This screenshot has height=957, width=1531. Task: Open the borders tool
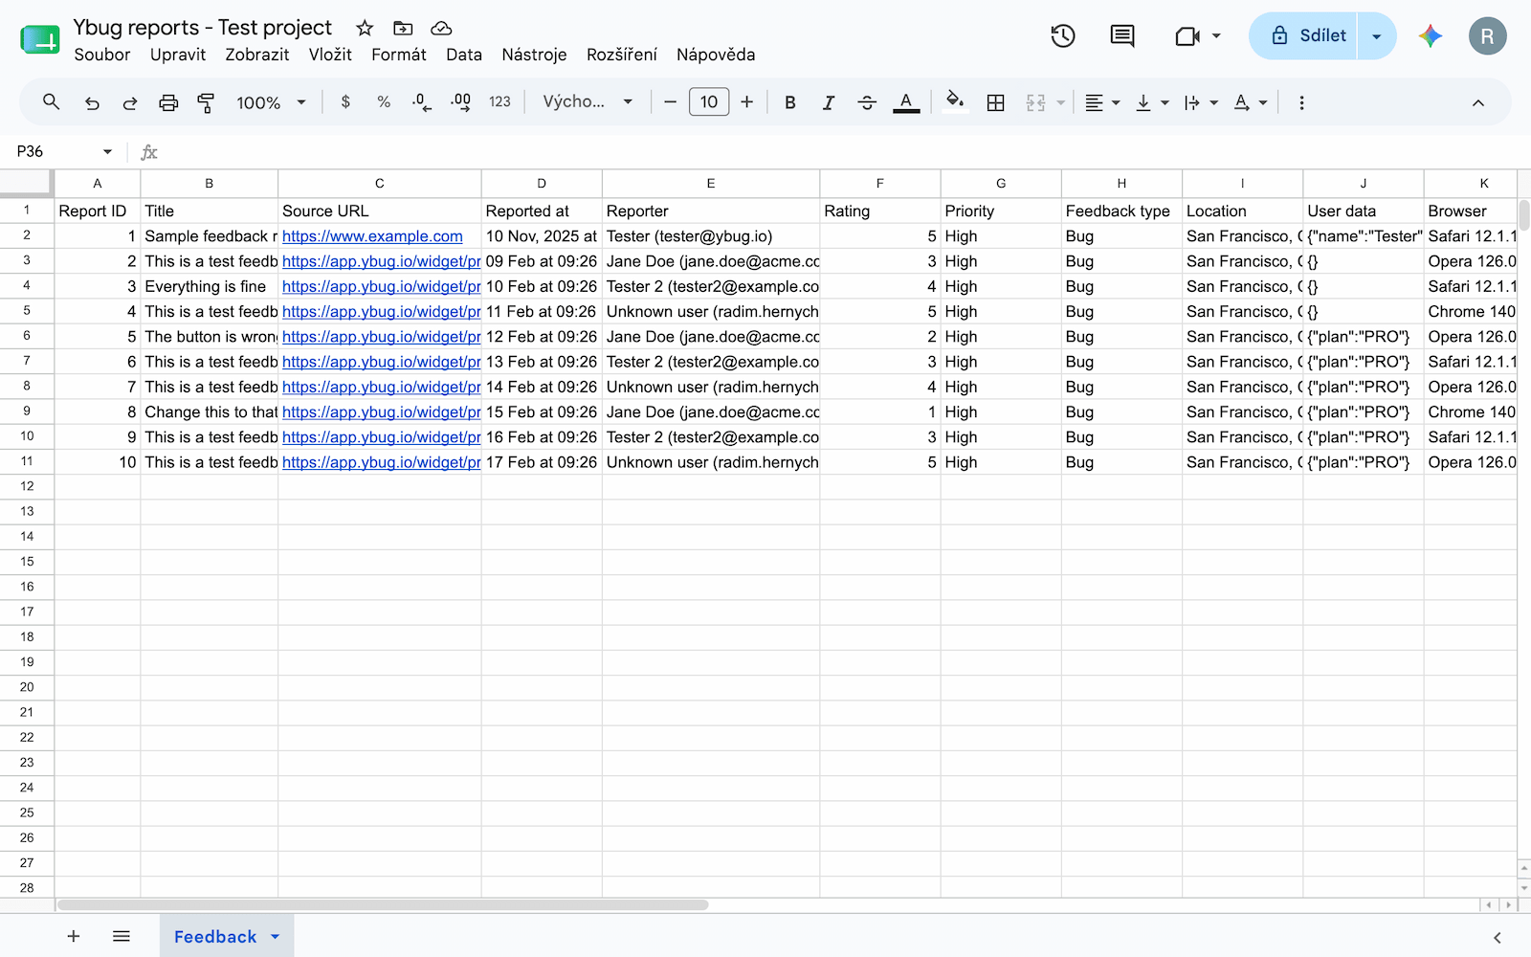pos(995,102)
